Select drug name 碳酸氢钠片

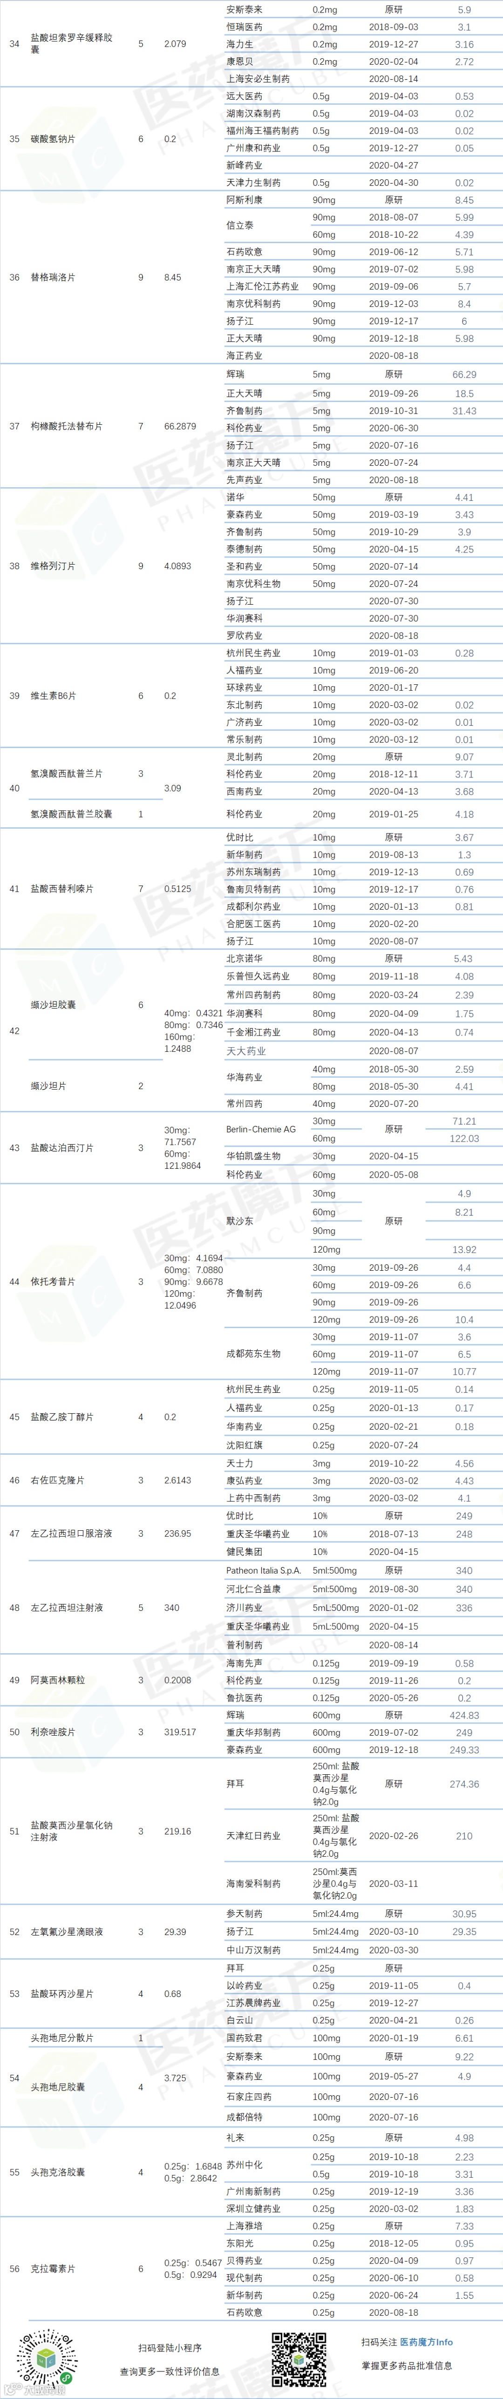53,139
